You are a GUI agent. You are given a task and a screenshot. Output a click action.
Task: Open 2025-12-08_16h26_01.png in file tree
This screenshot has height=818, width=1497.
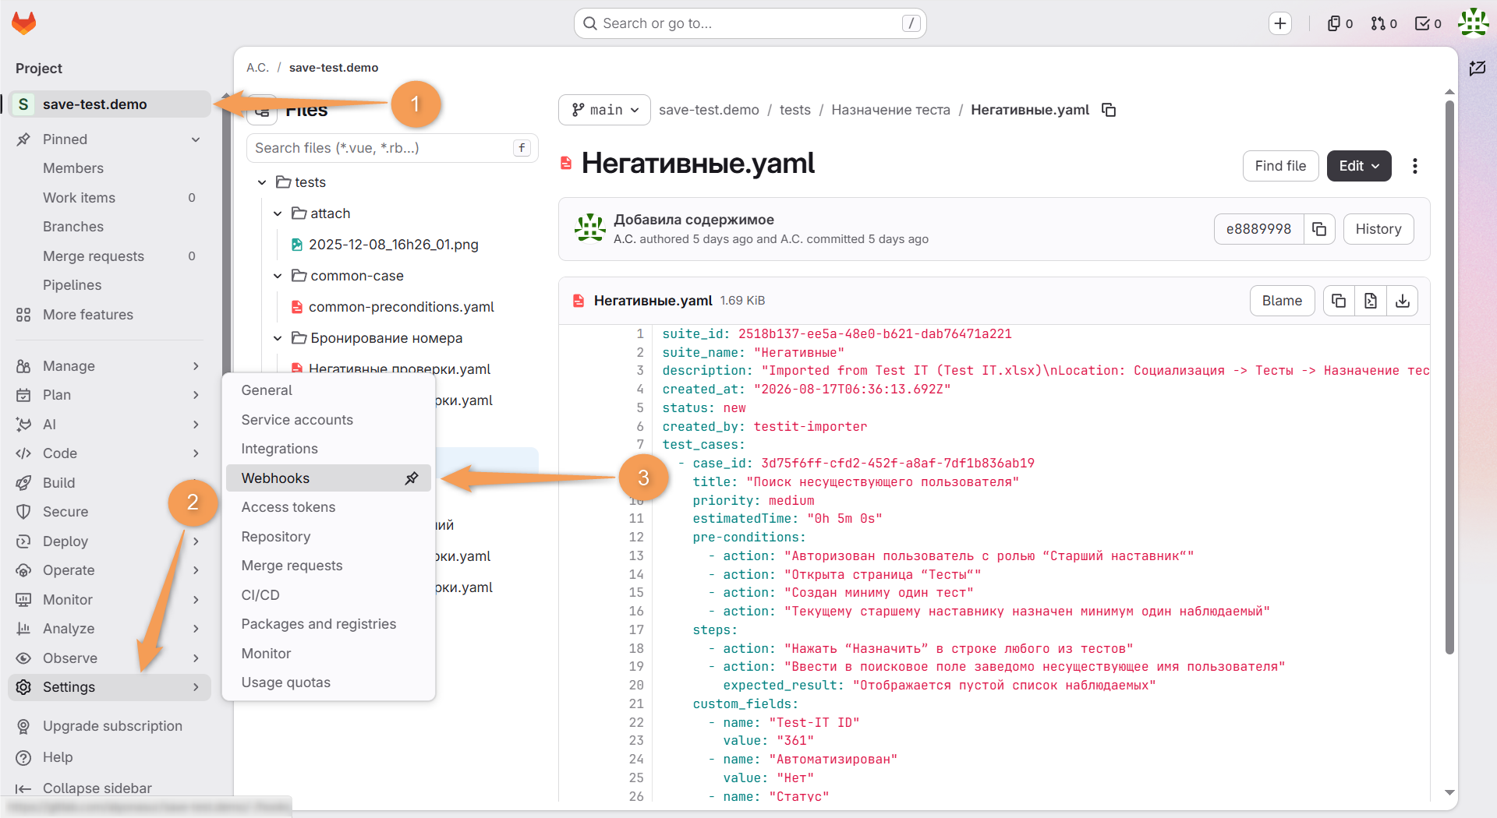393,245
